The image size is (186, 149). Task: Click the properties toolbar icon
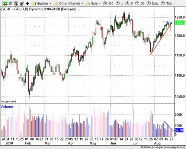22,3
